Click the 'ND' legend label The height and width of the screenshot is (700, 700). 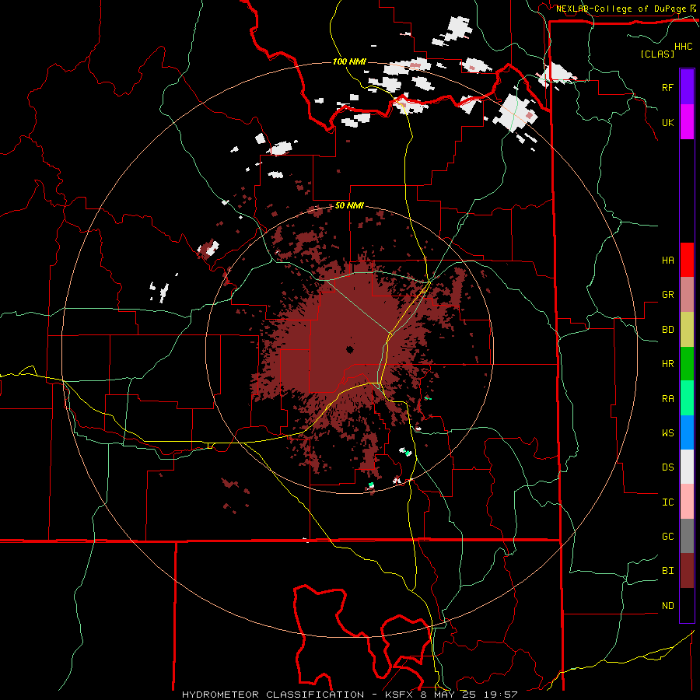667,605
